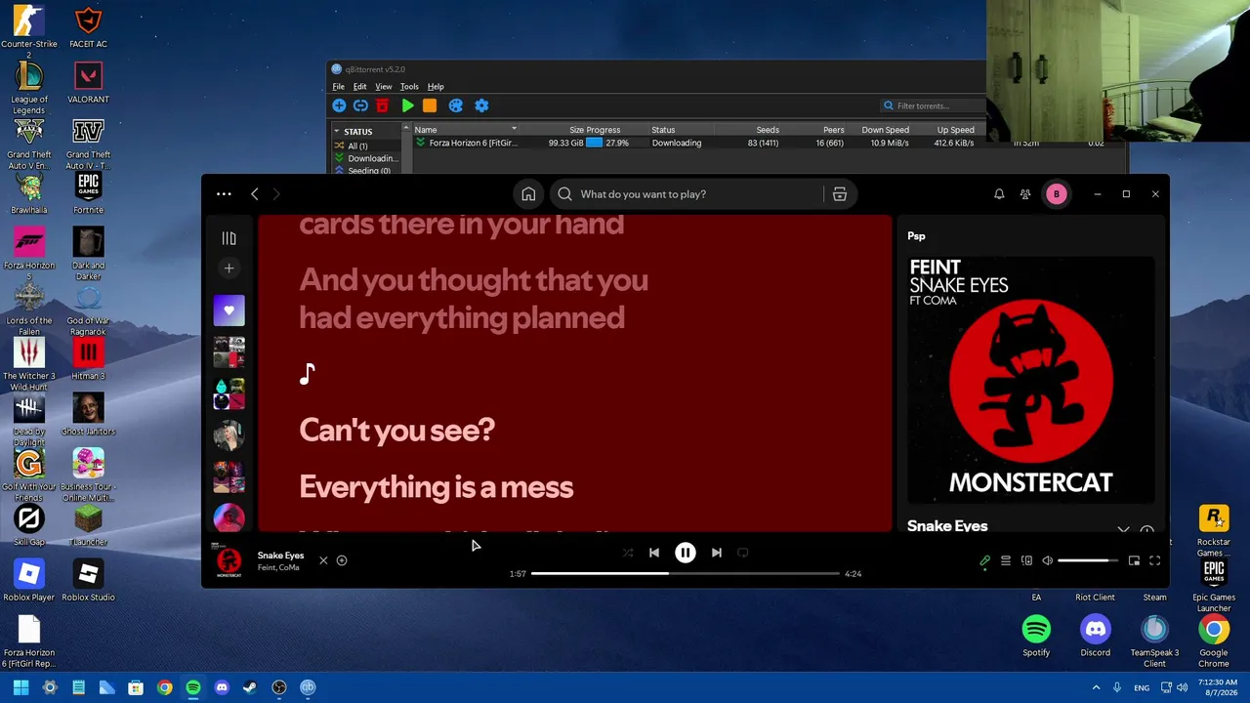Image resolution: width=1250 pixels, height=703 pixels.
Task: Select the Counter-Strike 2 desktop icon
Action: (28, 32)
